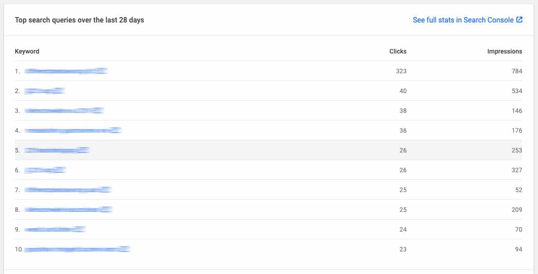The width and height of the screenshot is (538, 274).
Task: Click the Clicks column header
Action: coord(398,51)
